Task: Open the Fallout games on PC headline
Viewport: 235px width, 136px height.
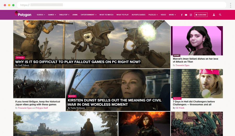Action: coord(78,62)
